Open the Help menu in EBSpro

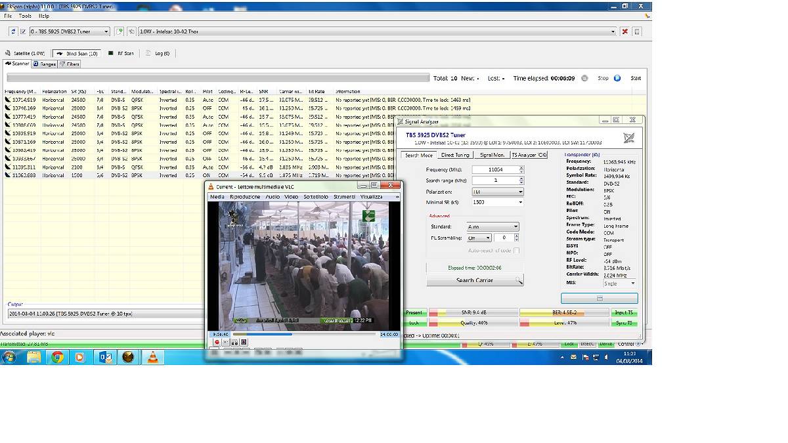[44, 16]
